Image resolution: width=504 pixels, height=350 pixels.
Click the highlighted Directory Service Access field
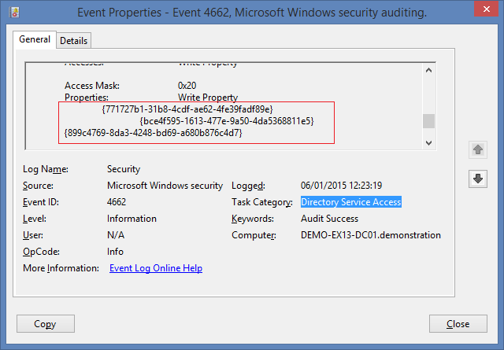(x=350, y=202)
